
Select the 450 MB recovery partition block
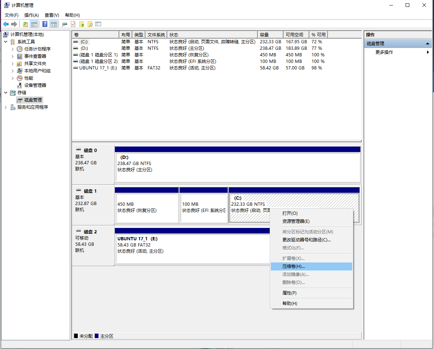147,208
